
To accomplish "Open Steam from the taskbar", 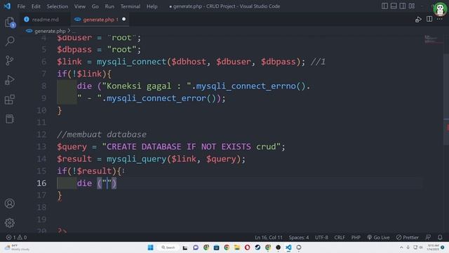I will click(x=257, y=247).
